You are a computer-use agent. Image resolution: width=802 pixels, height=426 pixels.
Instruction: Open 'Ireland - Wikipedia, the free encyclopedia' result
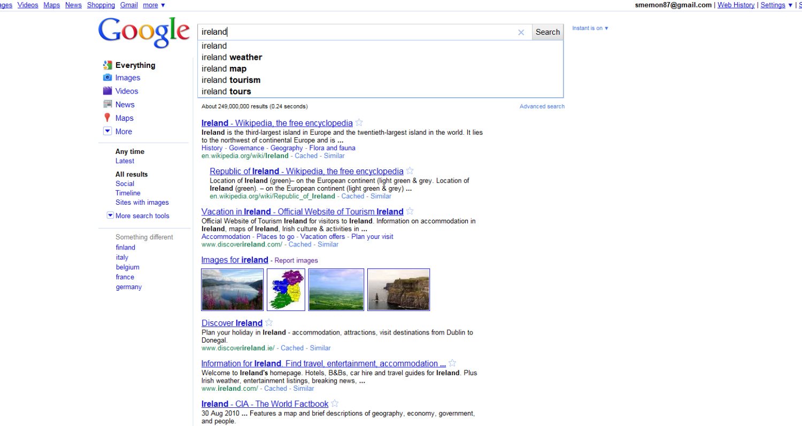pyautogui.click(x=277, y=123)
